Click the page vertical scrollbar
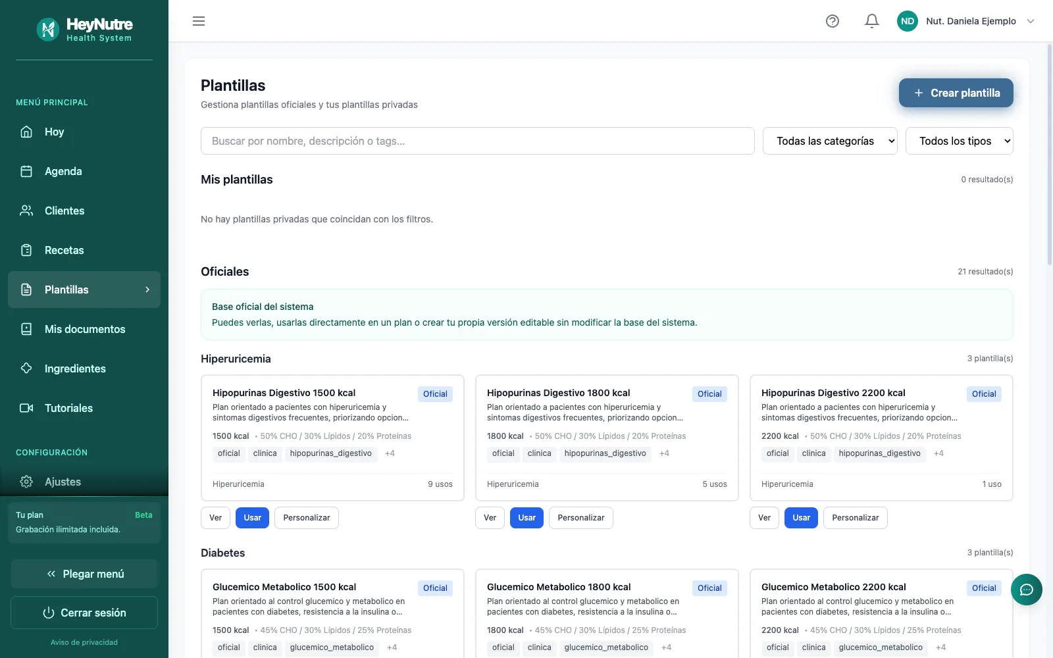The height and width of the screenshot is (658, 1053). (x=1049, y=155)
